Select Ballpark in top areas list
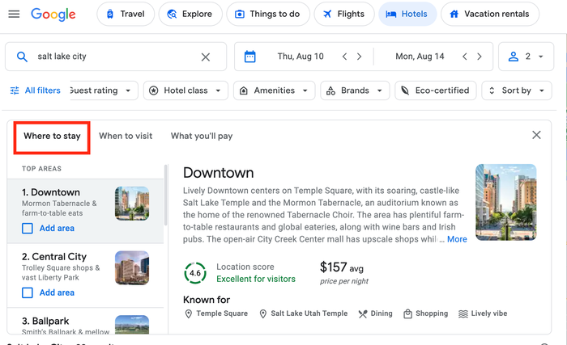The width and height of the screenshot is (567, 345). point(85,322)
